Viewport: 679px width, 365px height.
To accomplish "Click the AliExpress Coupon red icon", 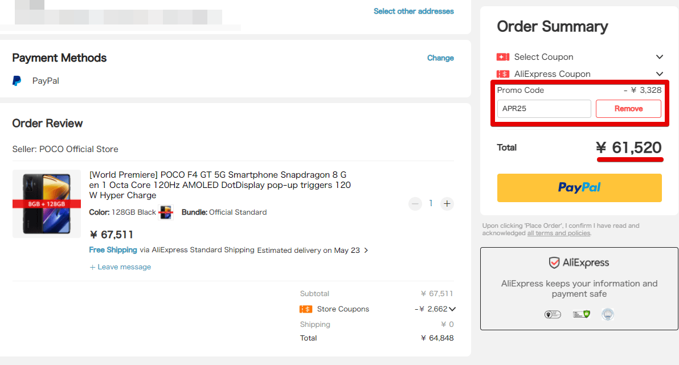I will coord(502,74).
